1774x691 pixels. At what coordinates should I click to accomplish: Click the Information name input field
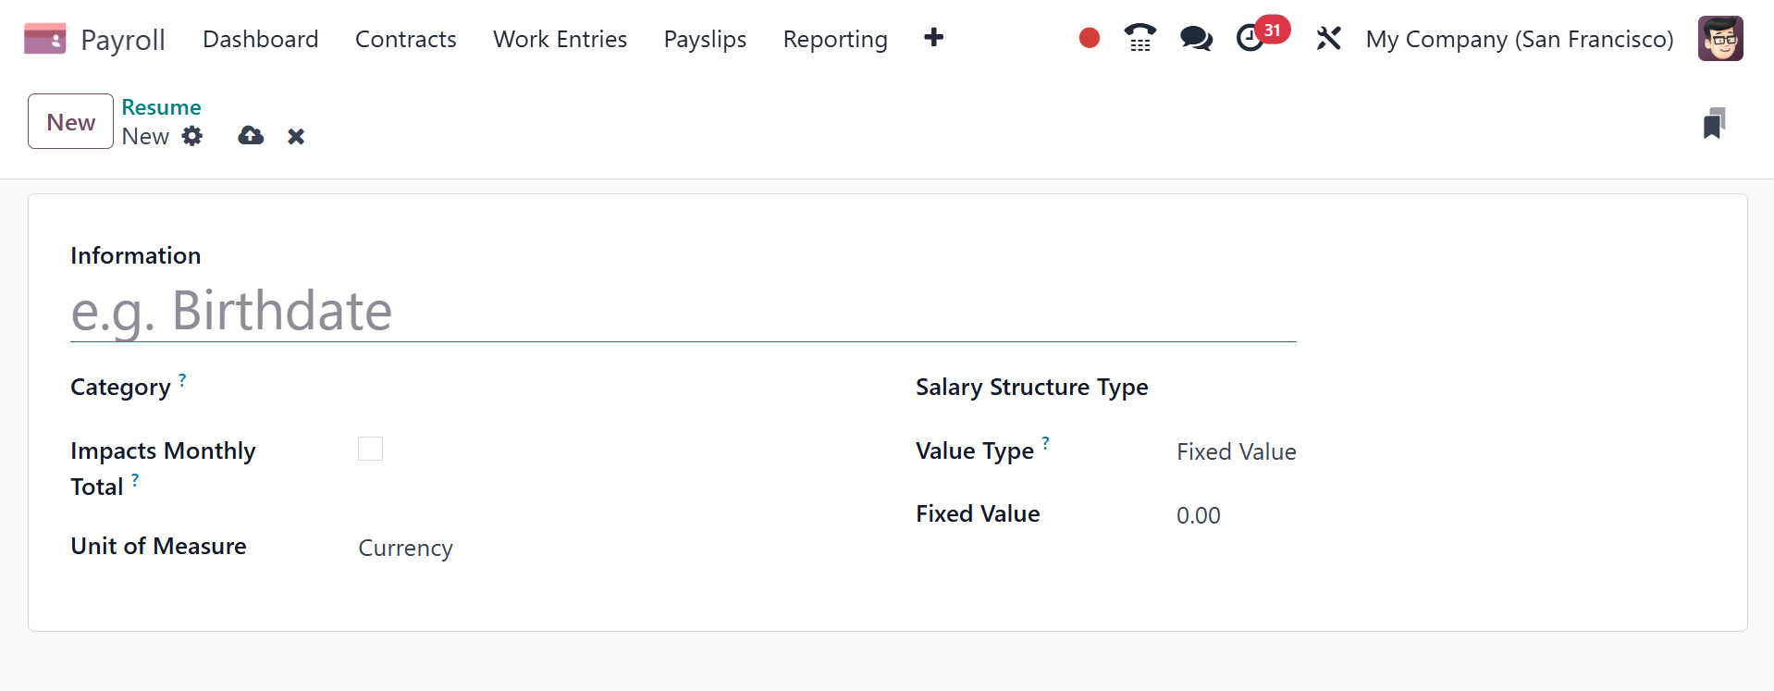683,311
